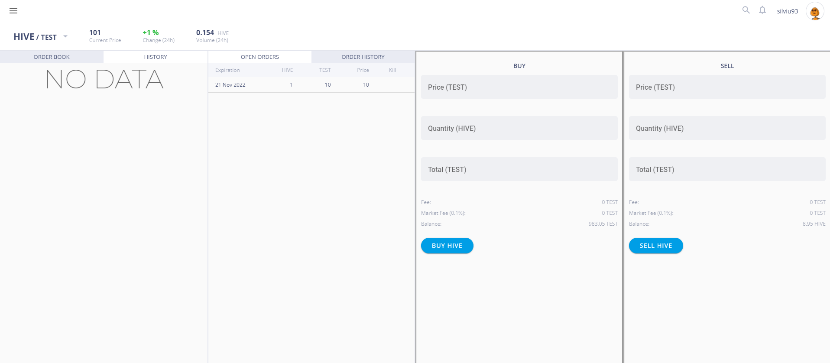
Task: Click the user avatar picture
Action: 815,11
